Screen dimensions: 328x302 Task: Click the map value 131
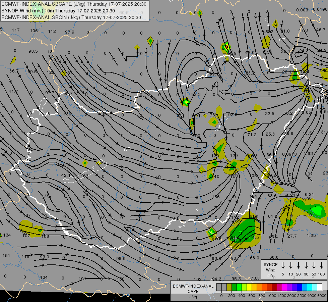pyautogui.click(x=51, y=52)
